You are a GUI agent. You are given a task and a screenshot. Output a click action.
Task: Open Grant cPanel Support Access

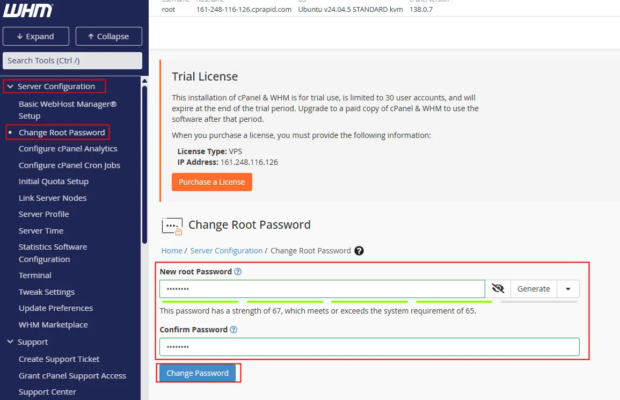pos(72,376)
